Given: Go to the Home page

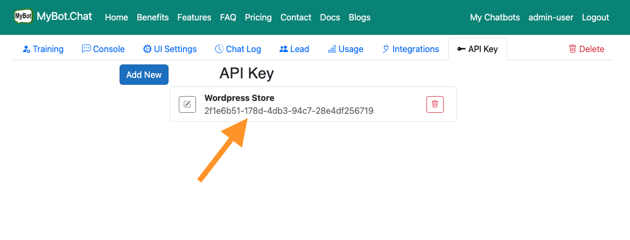Looking at the screenshot, I should (116, 17).
